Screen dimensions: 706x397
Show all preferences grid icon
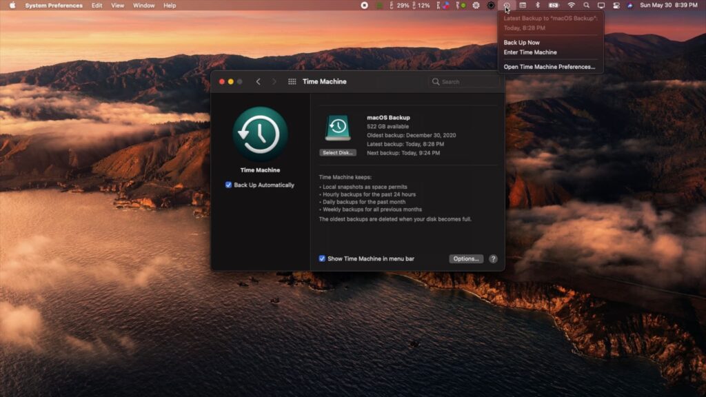[292, 81]
